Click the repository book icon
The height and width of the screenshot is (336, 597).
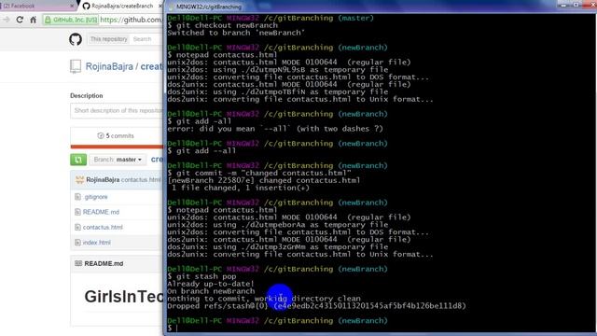(76, 66)
